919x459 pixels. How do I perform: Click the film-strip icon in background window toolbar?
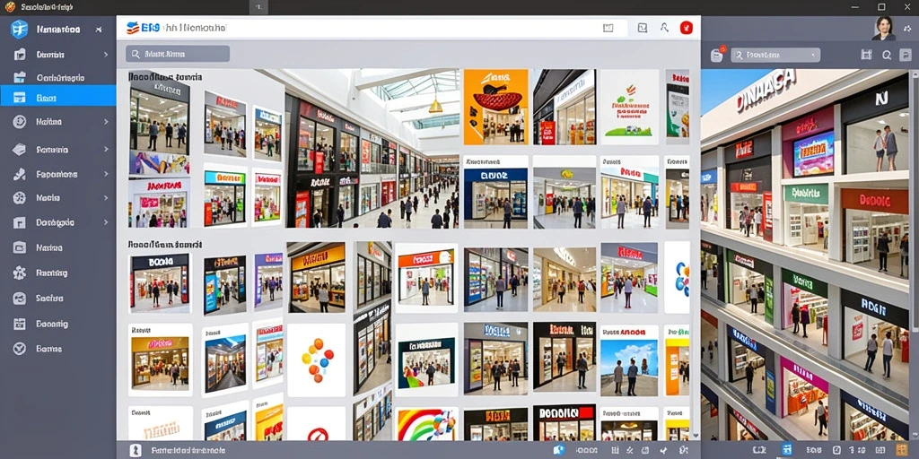[866, 55]
